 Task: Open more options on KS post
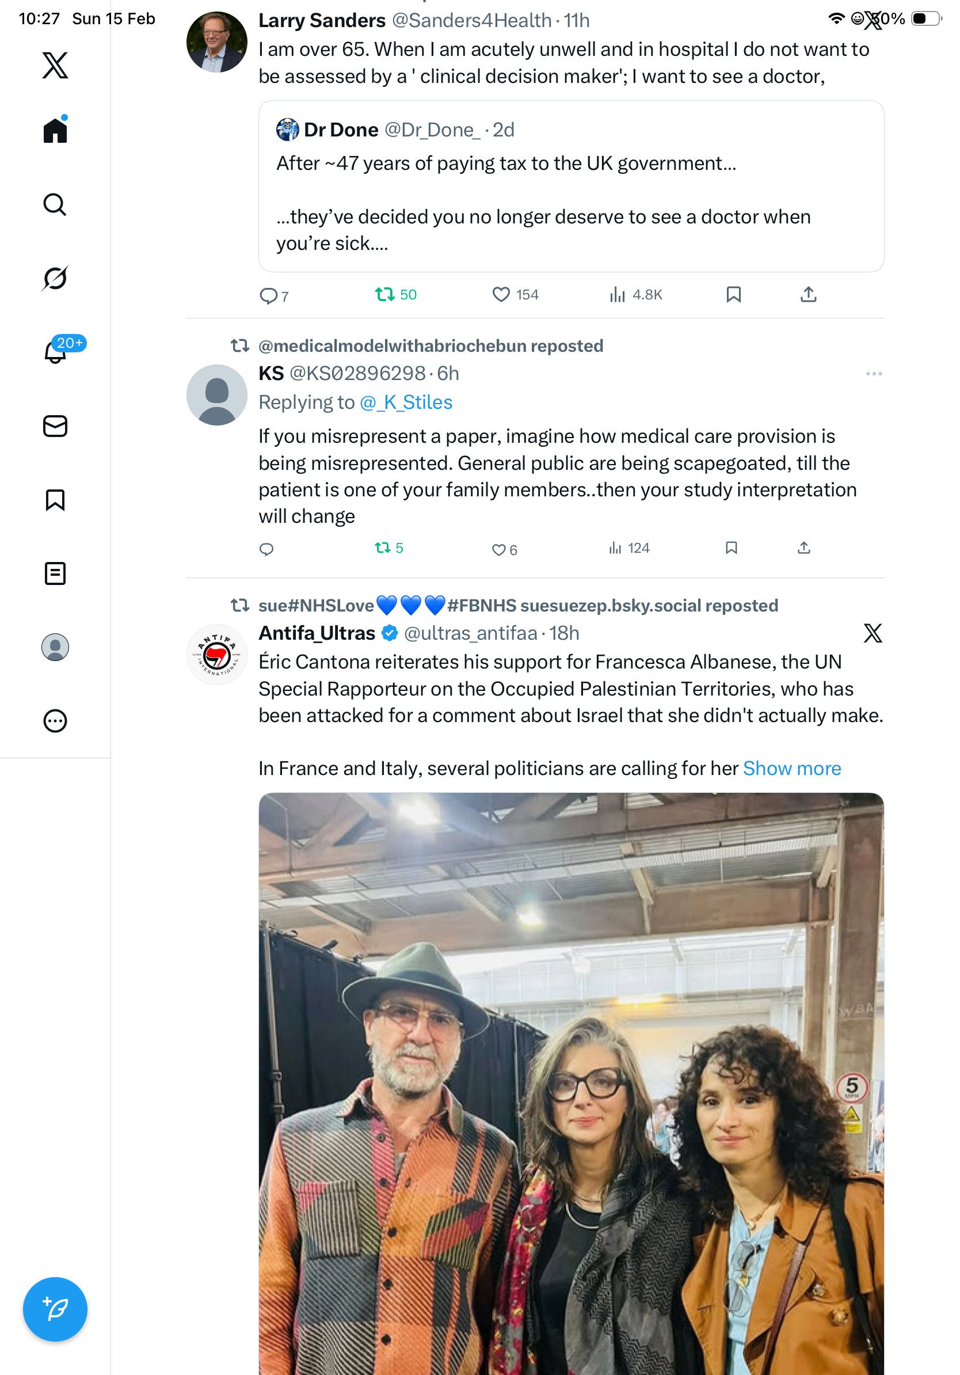coord(873,374)
